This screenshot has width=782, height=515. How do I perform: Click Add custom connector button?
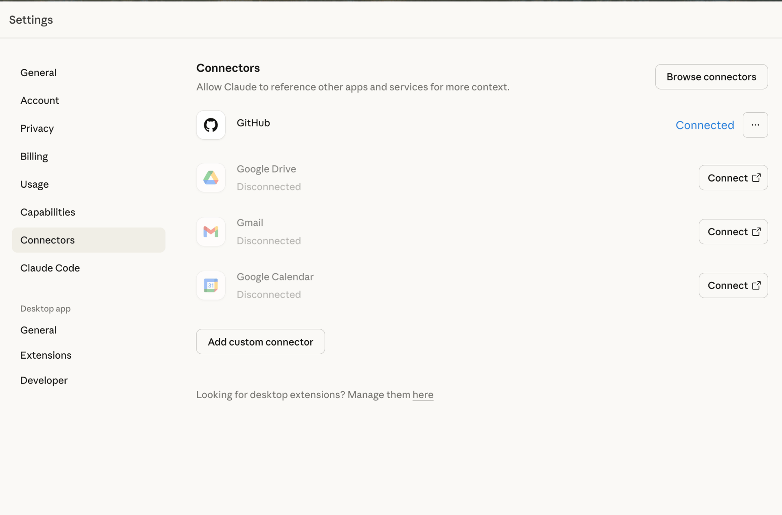tap(260, 342)
